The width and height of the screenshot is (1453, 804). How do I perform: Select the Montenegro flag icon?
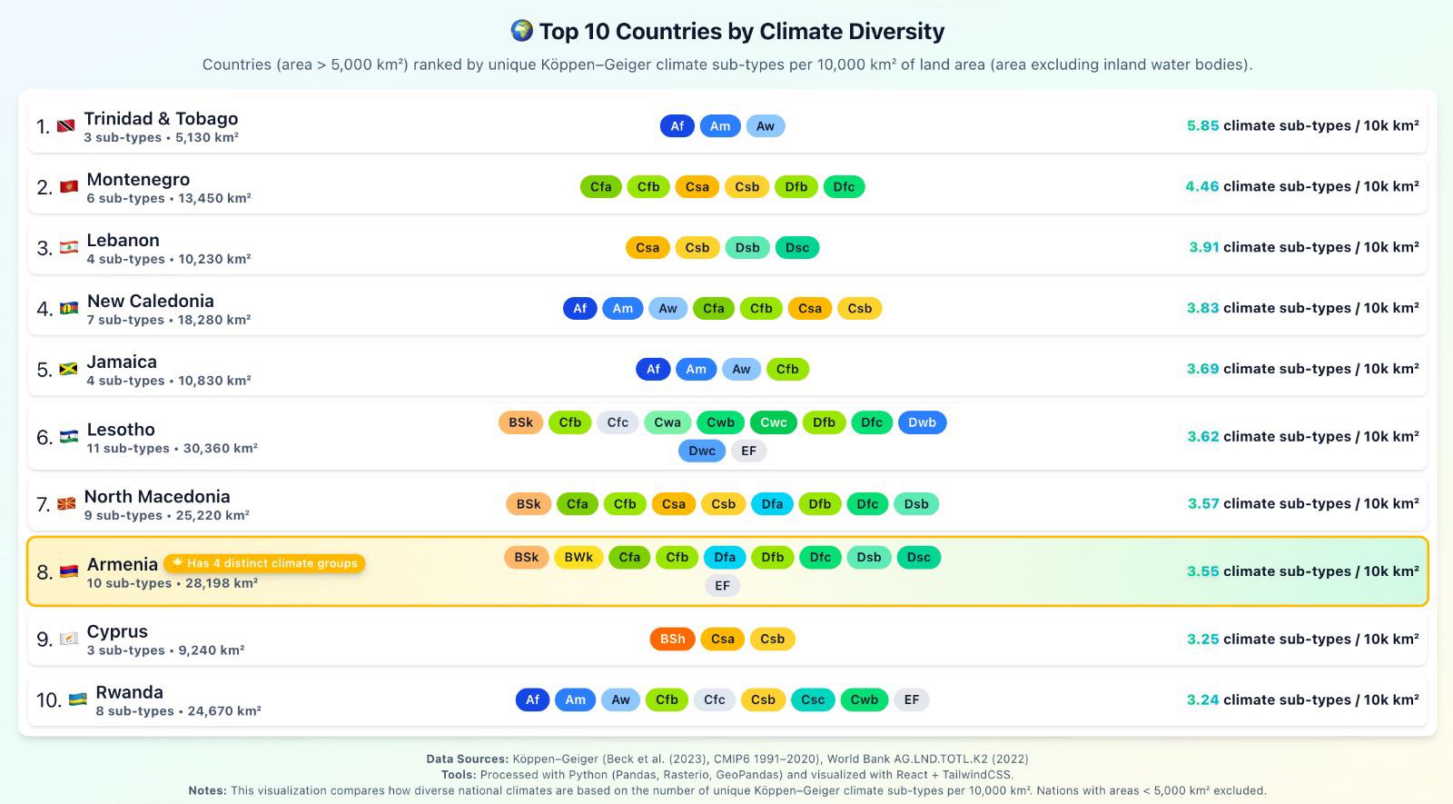[x=69, y=187]
